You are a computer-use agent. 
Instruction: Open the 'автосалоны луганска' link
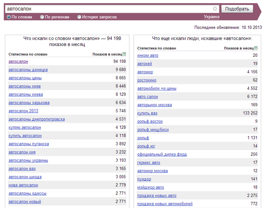[x=29, y=144]
